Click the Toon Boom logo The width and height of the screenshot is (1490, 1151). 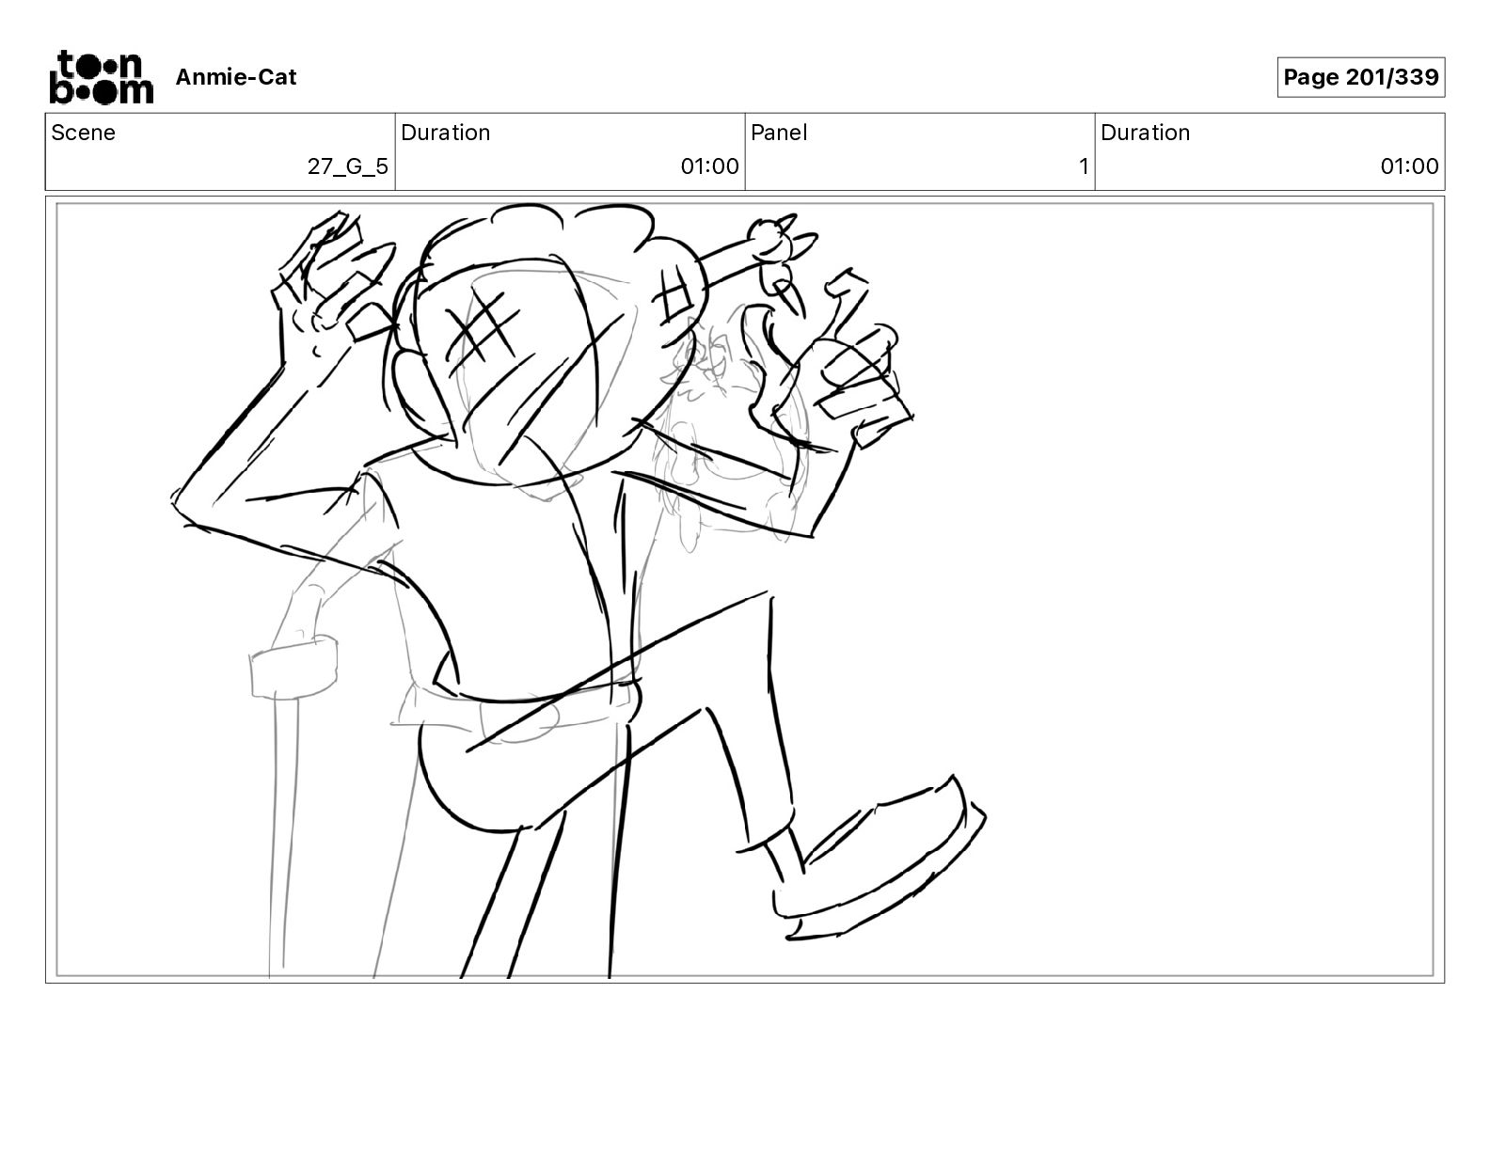click(x=101, y=76)
